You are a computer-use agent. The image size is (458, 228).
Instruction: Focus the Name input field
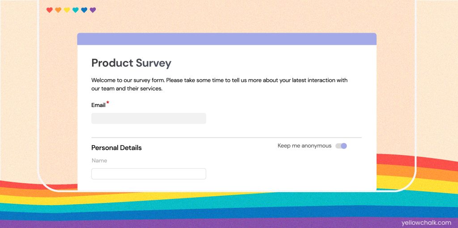click(148, 174)
